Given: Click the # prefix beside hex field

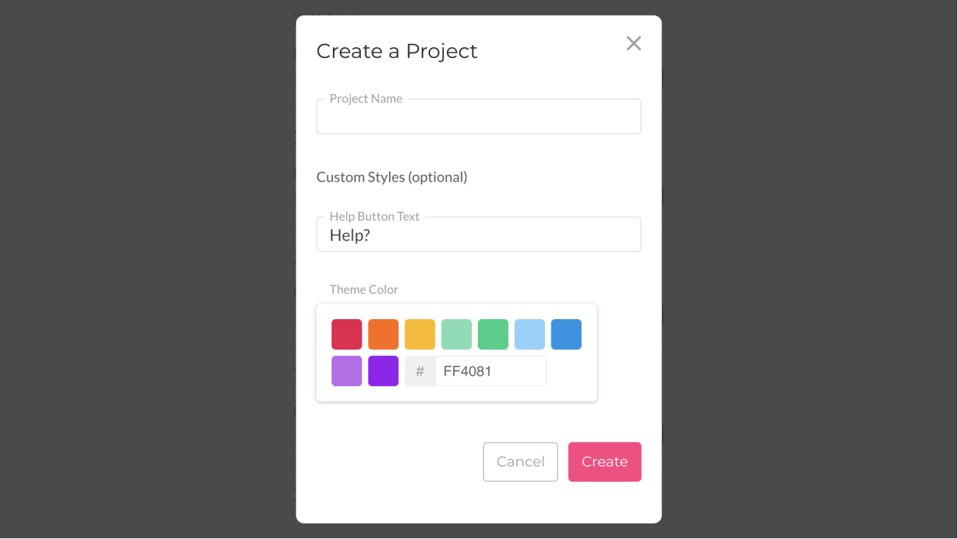Looking at the screenshot, I should (421, 371).
